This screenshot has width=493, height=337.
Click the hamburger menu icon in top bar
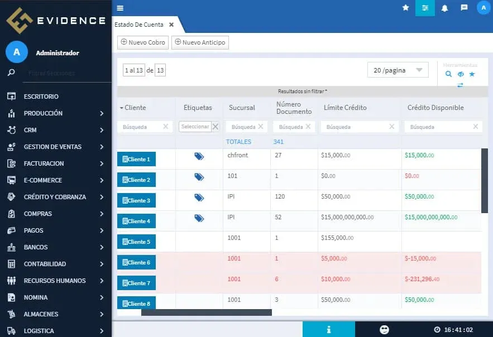[x=120, y=8]
